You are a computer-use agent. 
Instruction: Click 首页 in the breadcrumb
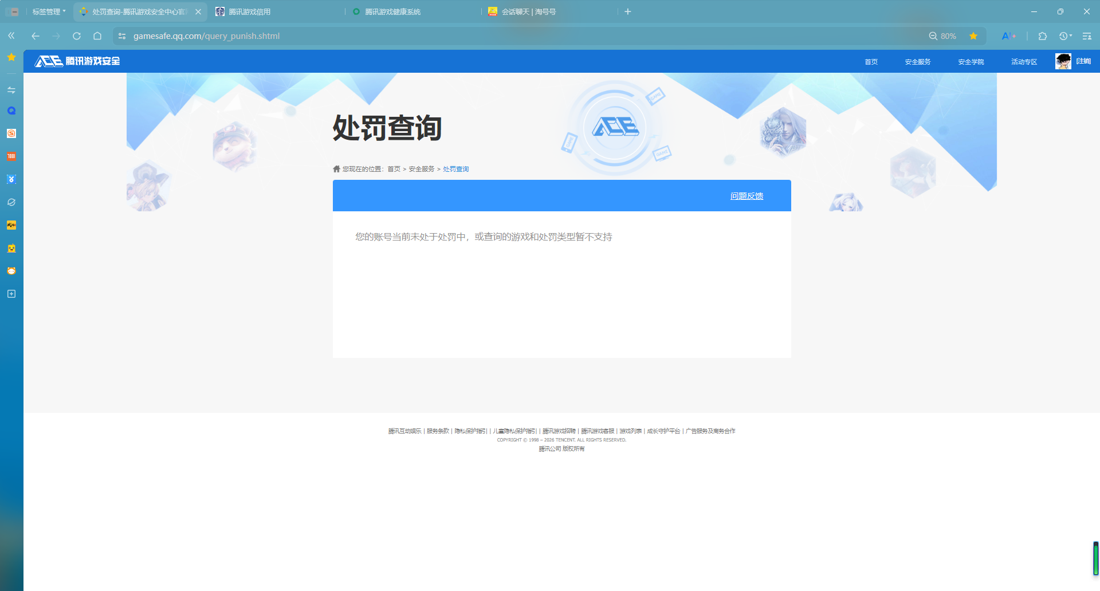(394, 169)
